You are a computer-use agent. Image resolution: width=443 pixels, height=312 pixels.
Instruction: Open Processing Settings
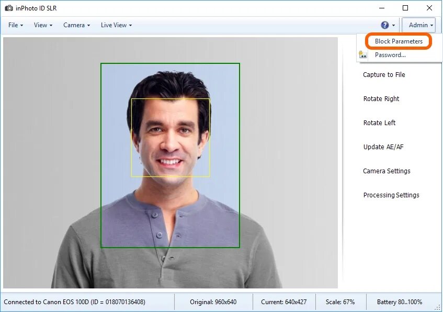point(391,195)
